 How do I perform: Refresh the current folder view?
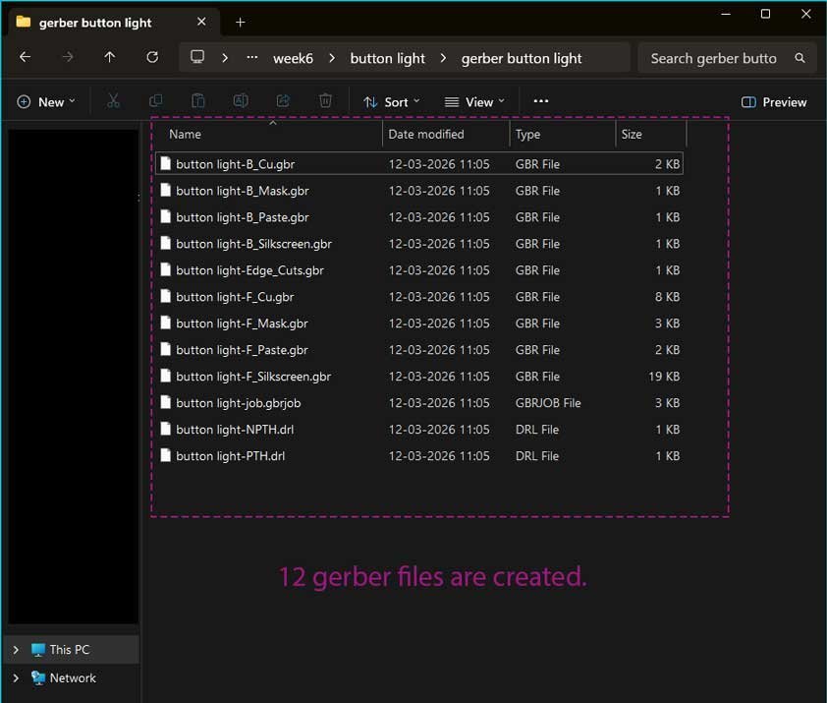(x=152, y=57)
